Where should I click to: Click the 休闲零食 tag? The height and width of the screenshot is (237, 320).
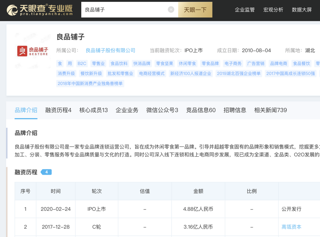[x=187, y=64]
